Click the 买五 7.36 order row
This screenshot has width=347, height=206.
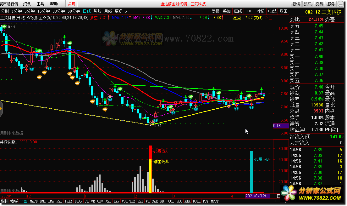point(317,81)
